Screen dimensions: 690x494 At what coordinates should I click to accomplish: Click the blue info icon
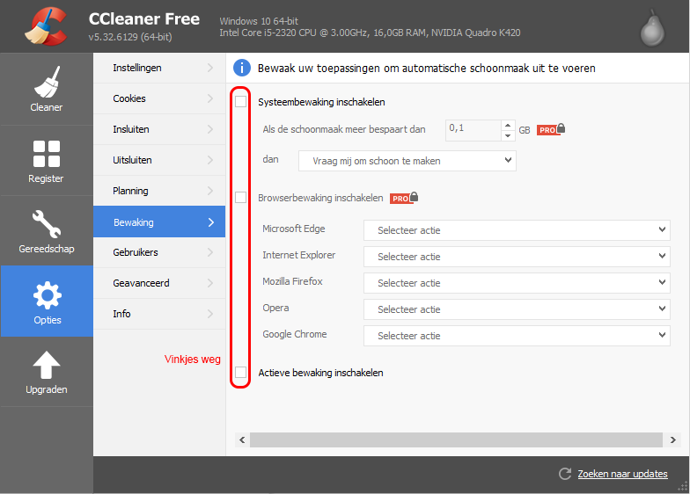[241, 68]
